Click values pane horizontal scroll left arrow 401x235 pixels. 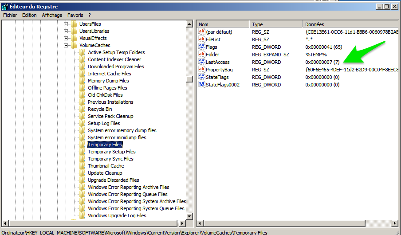200,223
